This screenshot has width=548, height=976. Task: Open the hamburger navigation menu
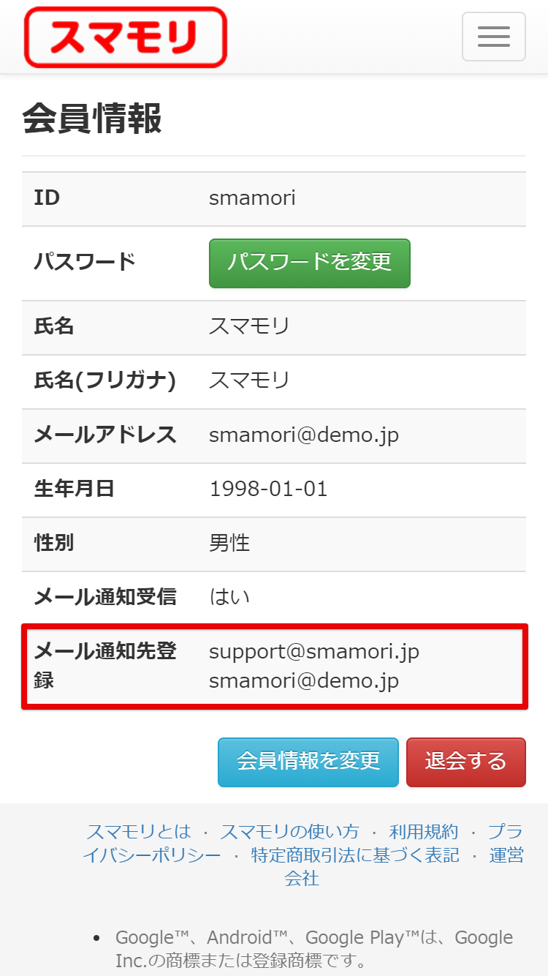pos(494,37)
